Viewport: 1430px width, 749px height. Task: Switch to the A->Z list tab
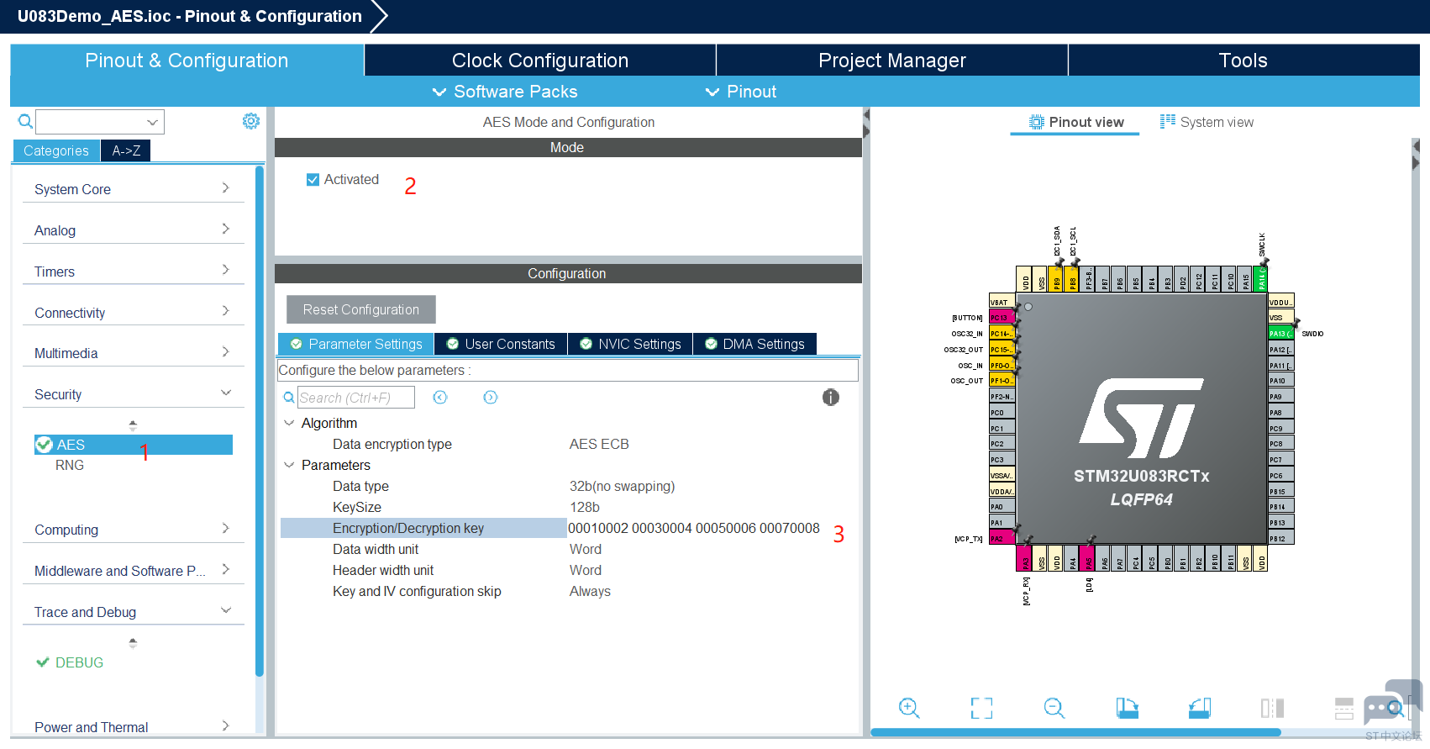tap(126, 150)
